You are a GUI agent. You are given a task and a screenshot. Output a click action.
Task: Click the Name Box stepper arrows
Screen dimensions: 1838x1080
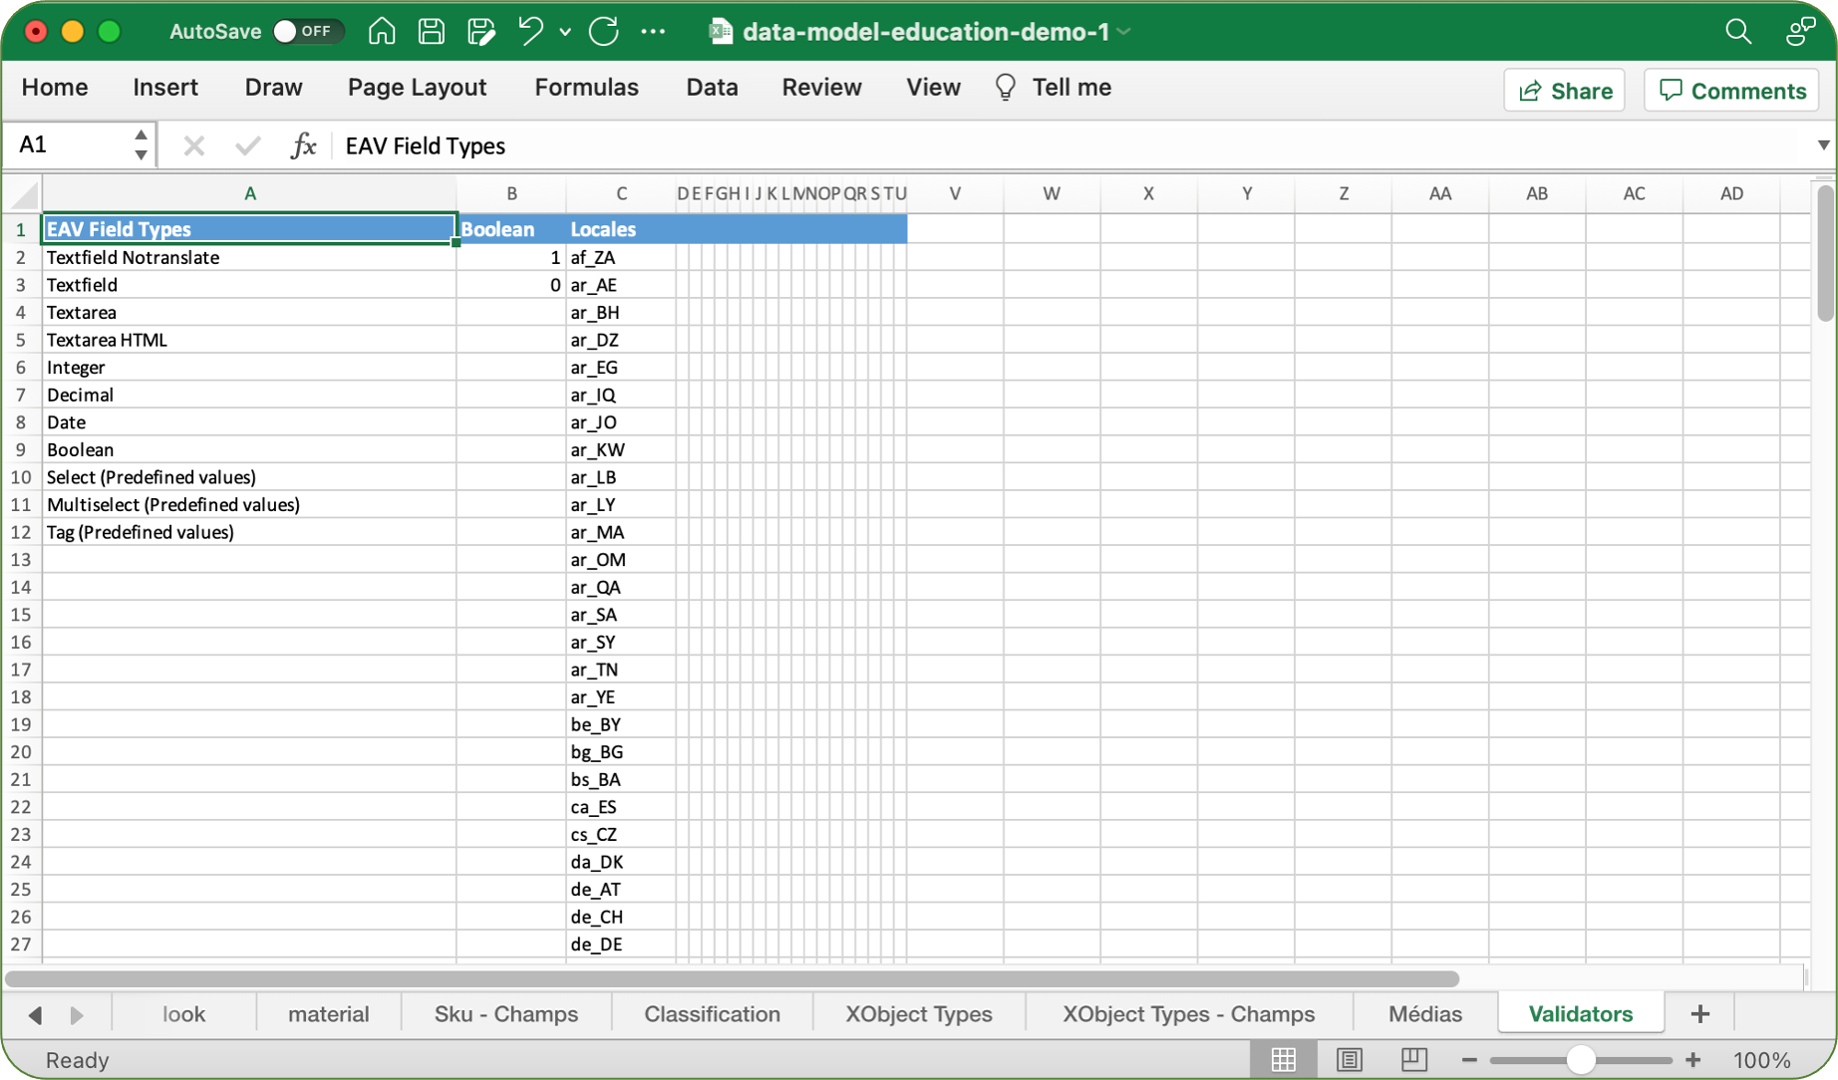coord(141,145)
